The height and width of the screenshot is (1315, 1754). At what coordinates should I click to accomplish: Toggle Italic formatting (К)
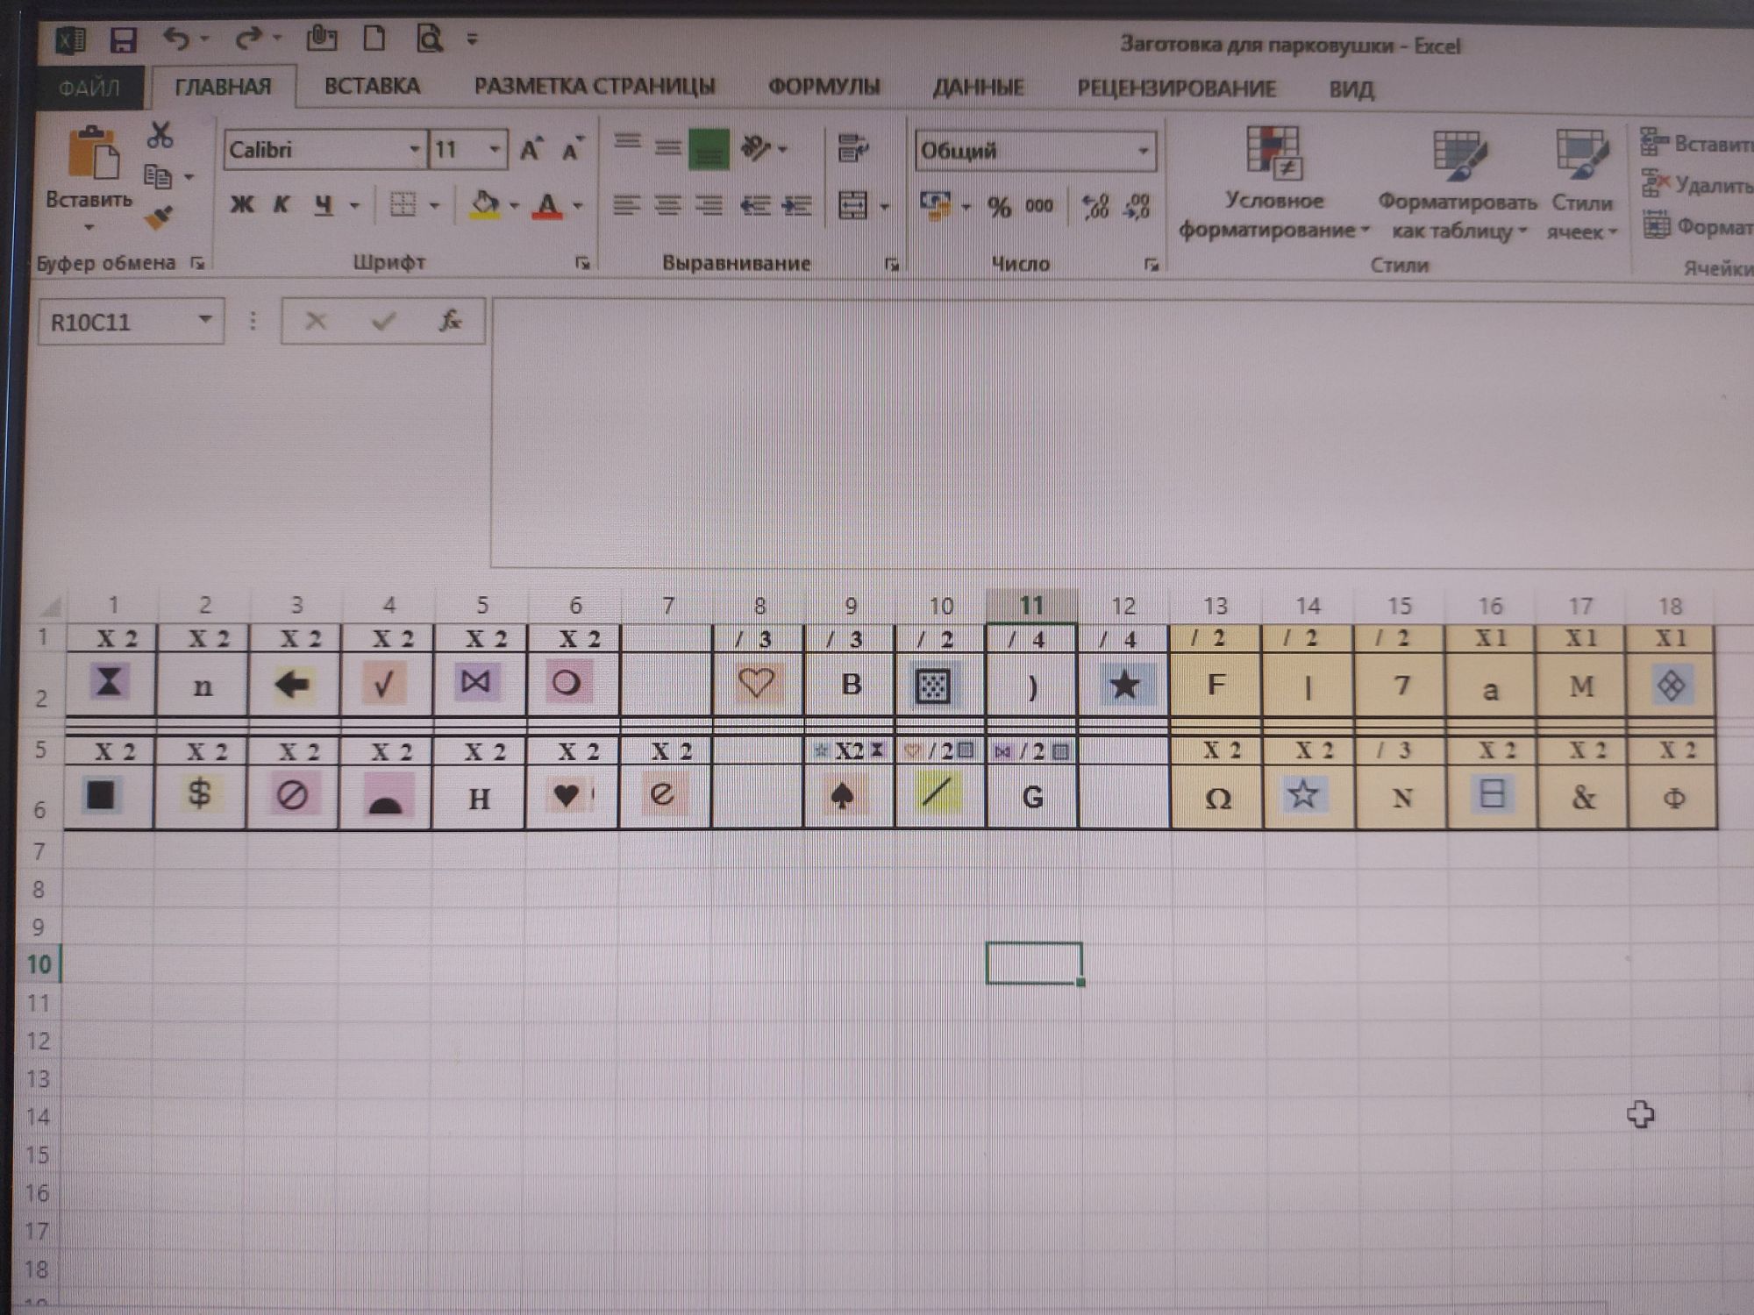(281, 205)
